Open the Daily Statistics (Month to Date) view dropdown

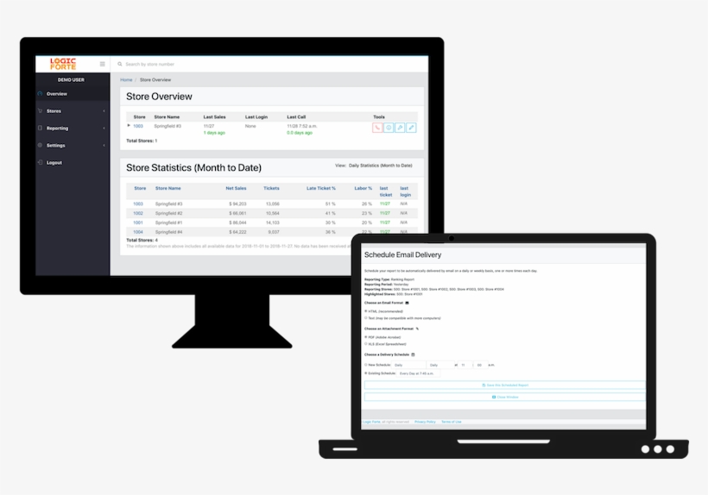[x=381, y=166]
